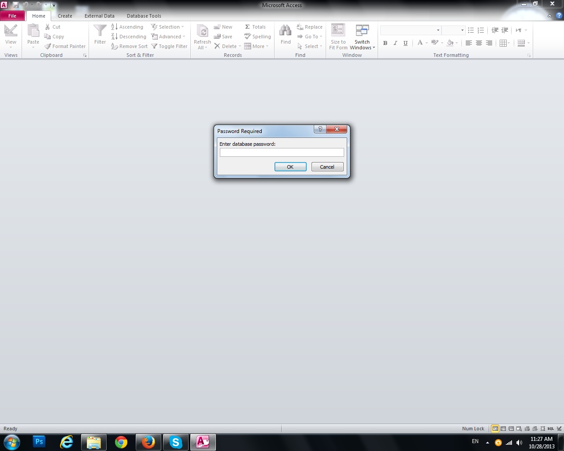Click OK in Password Required dialog
564x451 pixels.
[290, 167]
